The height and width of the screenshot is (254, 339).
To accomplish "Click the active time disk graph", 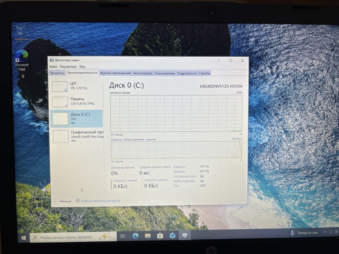I will click(x=176, y=113).
